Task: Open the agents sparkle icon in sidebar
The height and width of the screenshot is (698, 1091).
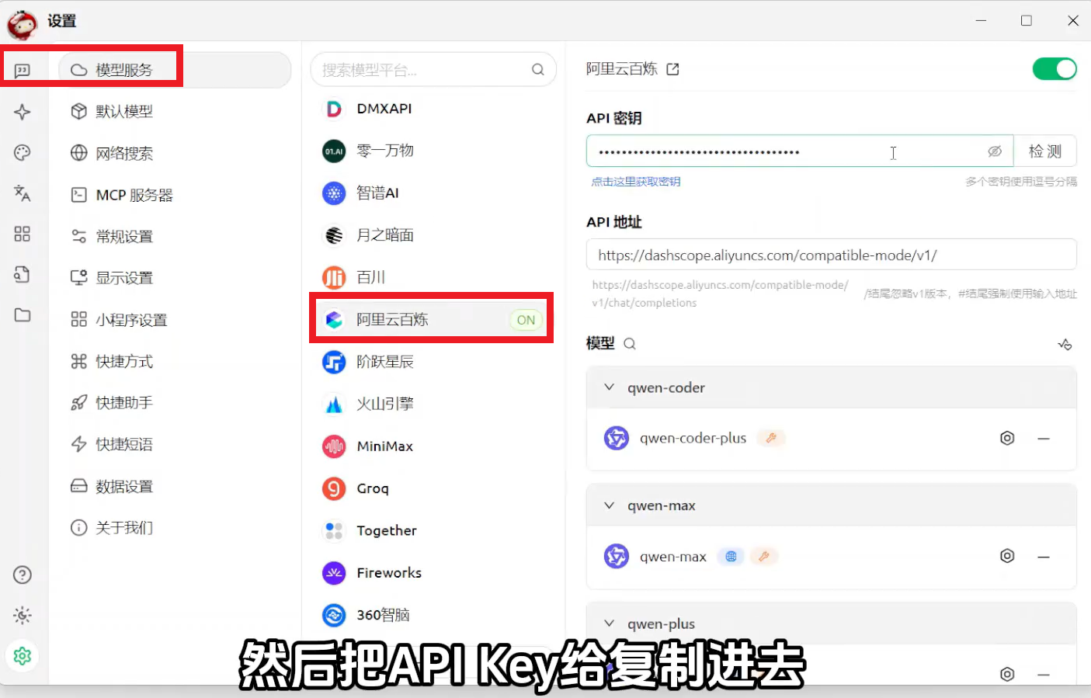Action: tap(23, 112)
